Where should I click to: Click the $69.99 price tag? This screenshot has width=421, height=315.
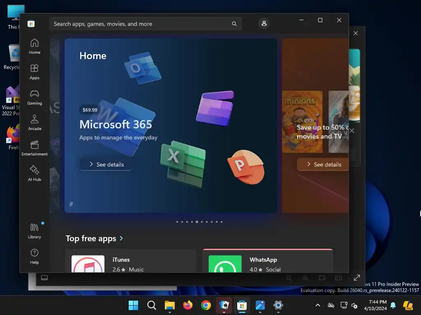pyautogui.click(x=90, y=110)
